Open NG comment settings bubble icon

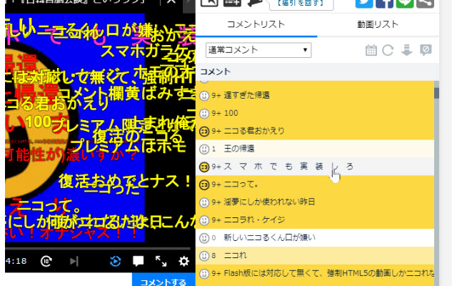point(426,50)
